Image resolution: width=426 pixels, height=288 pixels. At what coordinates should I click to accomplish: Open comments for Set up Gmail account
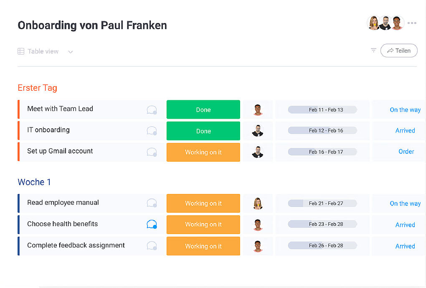tap(152, 152)
